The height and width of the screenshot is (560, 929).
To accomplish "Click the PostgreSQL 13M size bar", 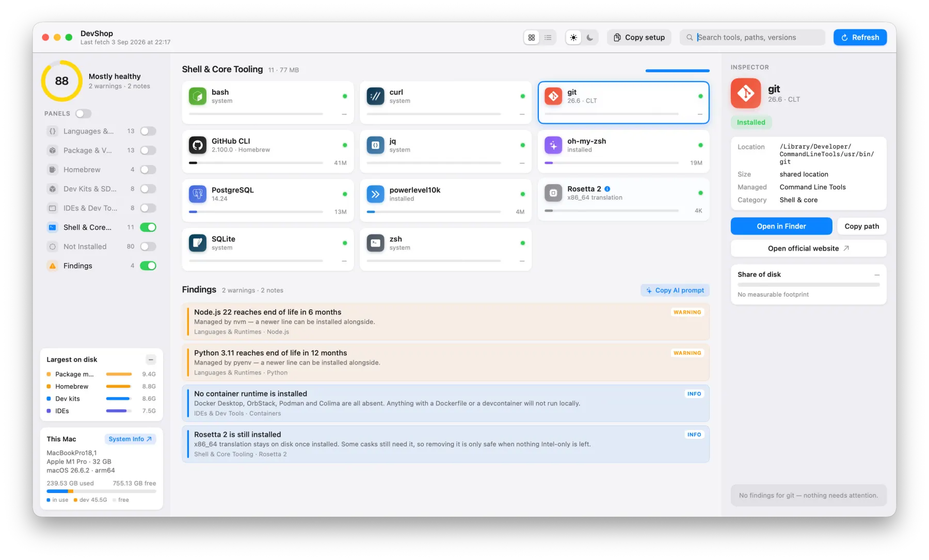I will pyautogui.click(x=256, y=212).
